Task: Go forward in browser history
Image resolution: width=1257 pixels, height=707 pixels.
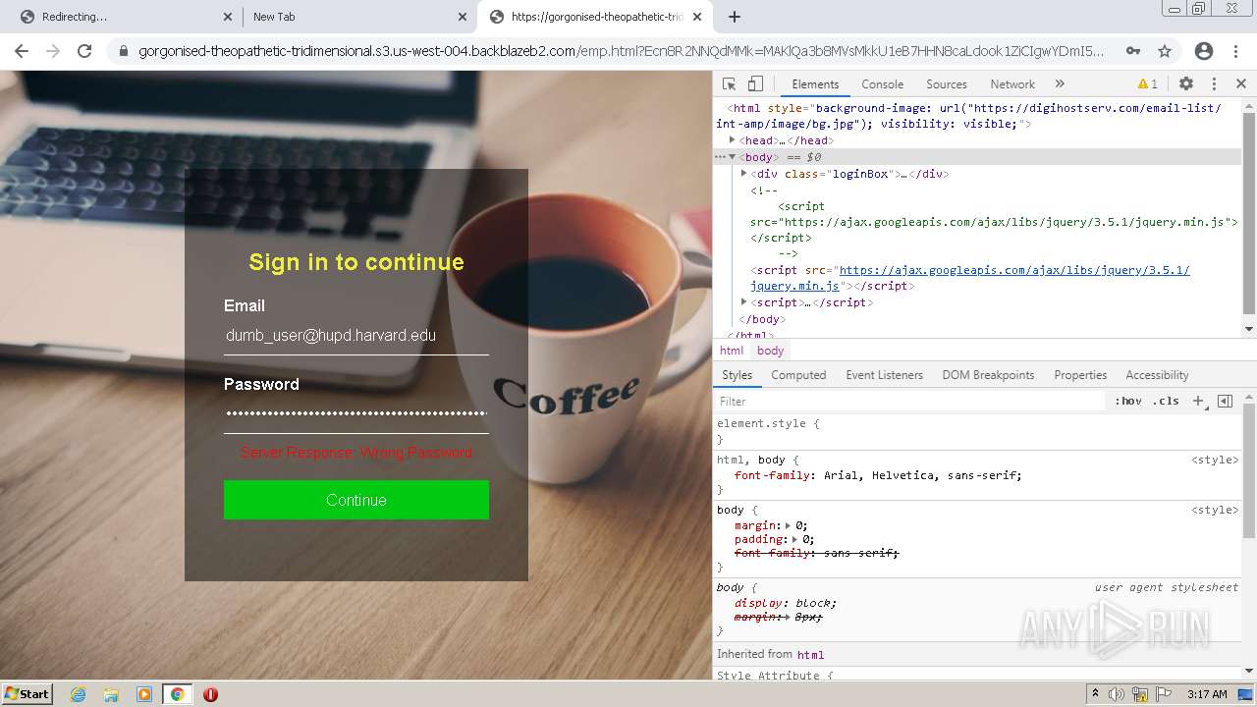Action: [x=53, y=51]
